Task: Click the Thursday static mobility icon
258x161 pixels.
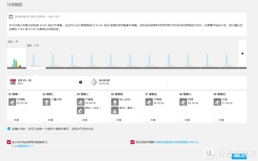Action: coord(115,110)
